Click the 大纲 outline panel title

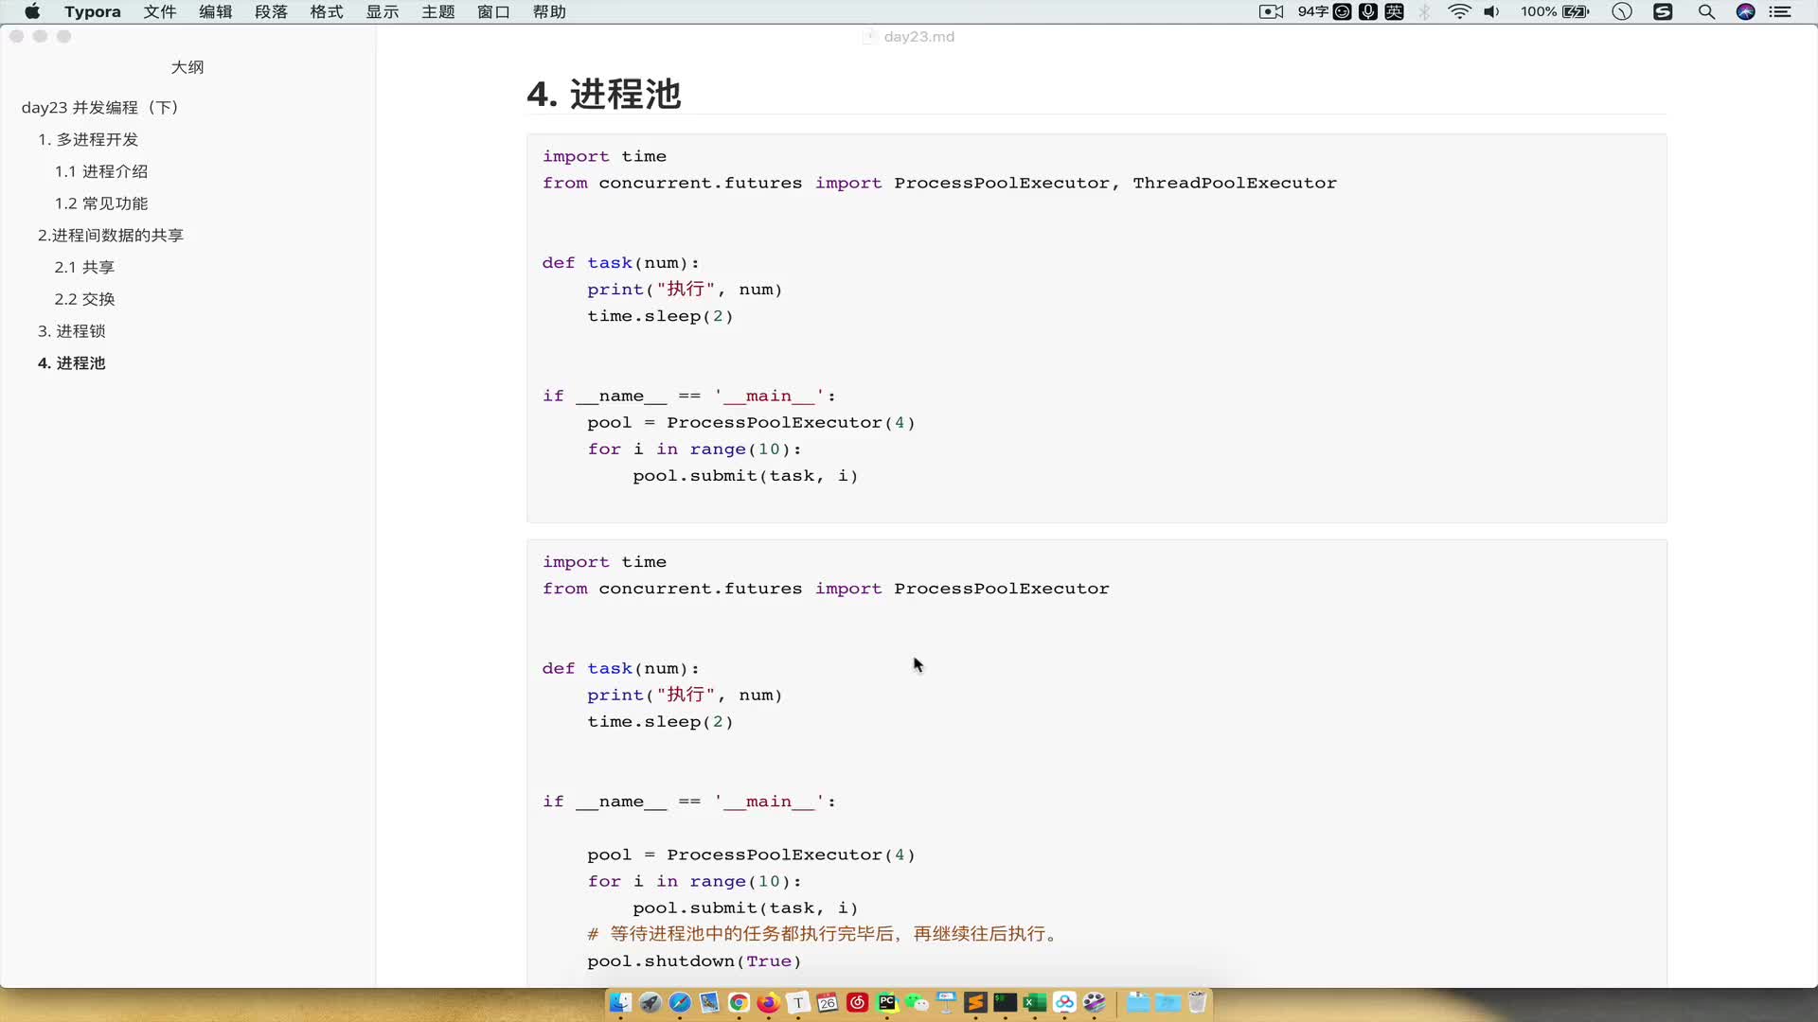pyautogui.click(x=187, y=67)
